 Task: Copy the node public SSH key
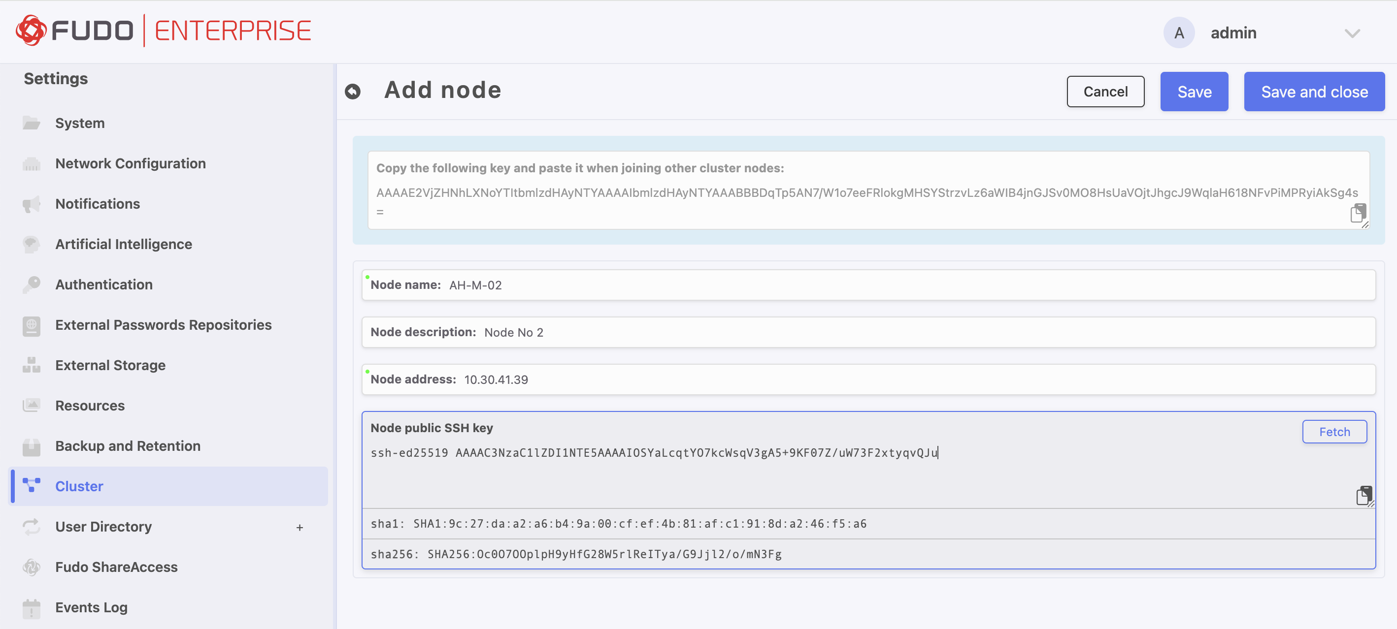click(x=1364, y=495)
